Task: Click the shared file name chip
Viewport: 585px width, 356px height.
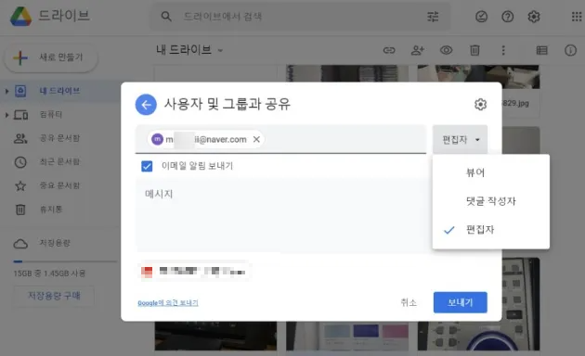Action: click(x=193, y=271)
